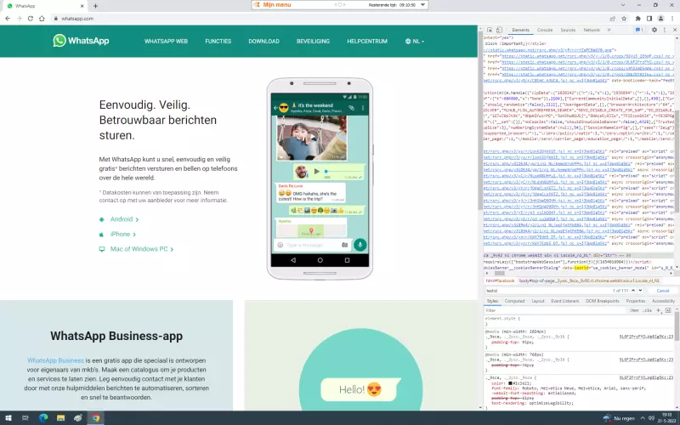The height and width of the screenshot is (425, 680).
Task: Open the Chrome profile avatar icon
Action: pyautogui.click(x=660, y=18)
